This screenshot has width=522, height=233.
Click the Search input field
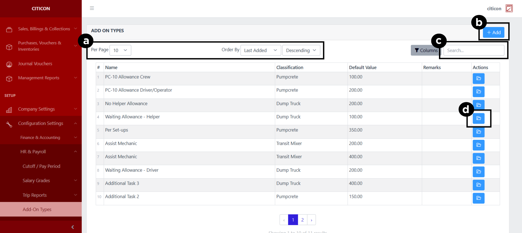pyautogui.click(x=473, y=50)
